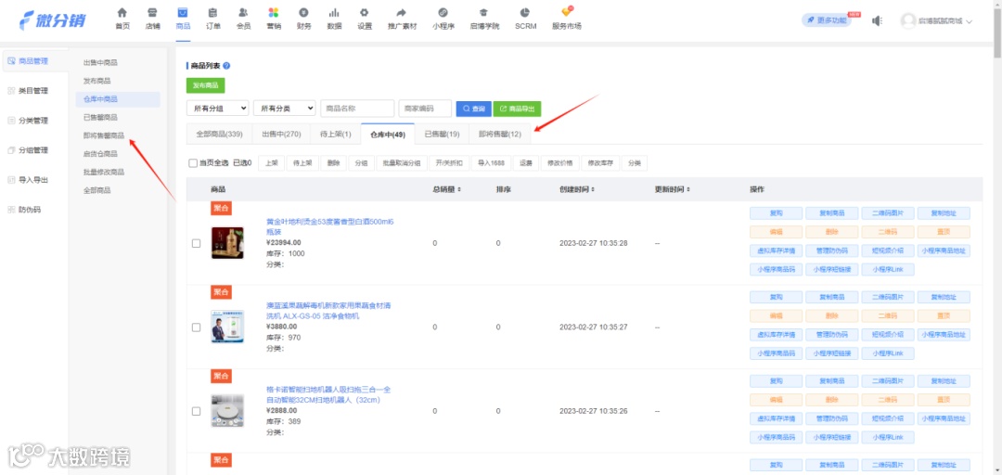Click the 导入1688 button
This screenshot has height=475, width=1002.
[492, 163]
